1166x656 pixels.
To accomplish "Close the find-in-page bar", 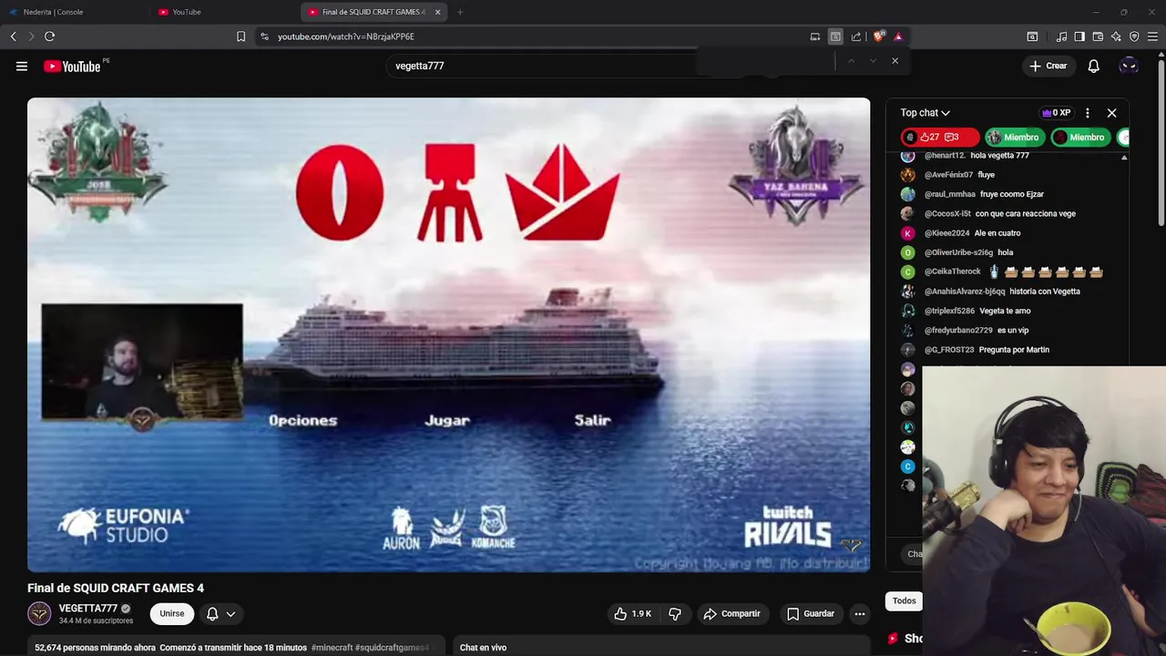I will [x=895, y=60].
